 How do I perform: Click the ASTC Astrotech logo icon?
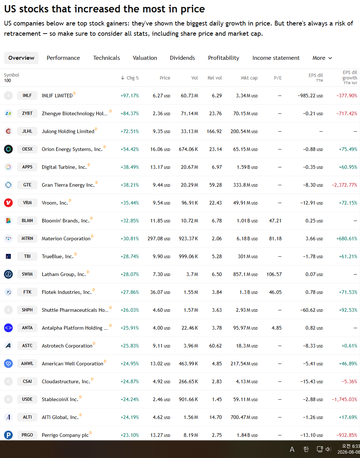click(x=8, y=346)
